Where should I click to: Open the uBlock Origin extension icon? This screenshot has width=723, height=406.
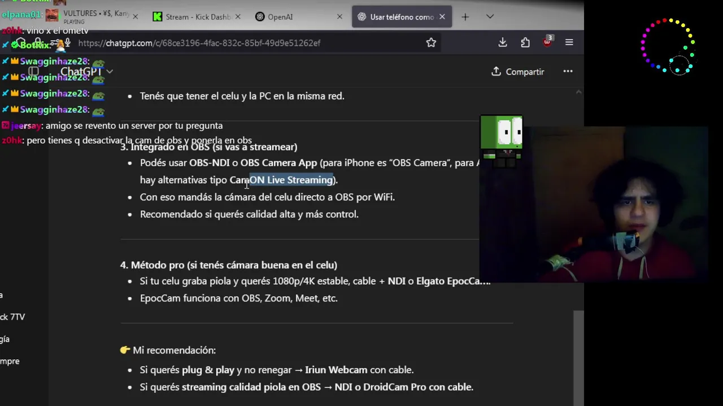coord(547,42)
